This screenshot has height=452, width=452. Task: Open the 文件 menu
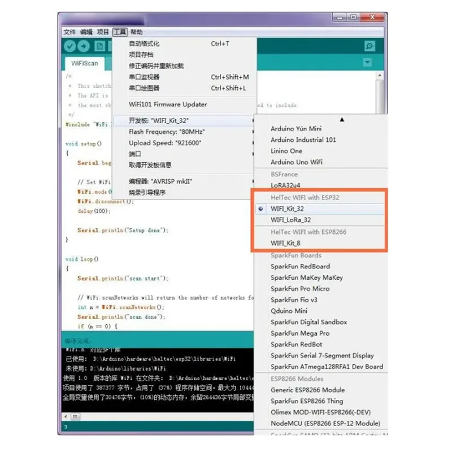[x=69, y=32]
